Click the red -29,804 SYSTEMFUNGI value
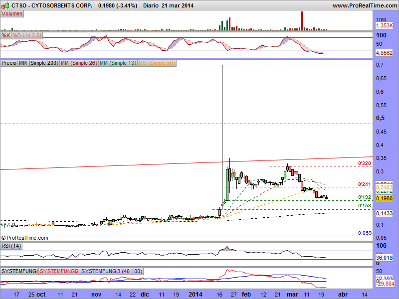 point(386,284)
